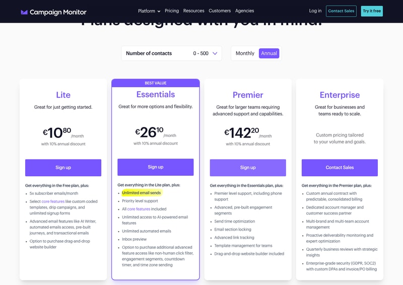Click the €142.20 Premier price
Screen dimensions: 403x285
coord(248,133)
